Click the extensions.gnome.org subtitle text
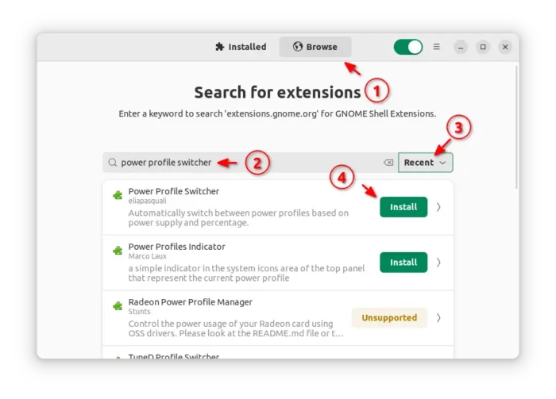 pyautogui.click(x=277, y=113)
